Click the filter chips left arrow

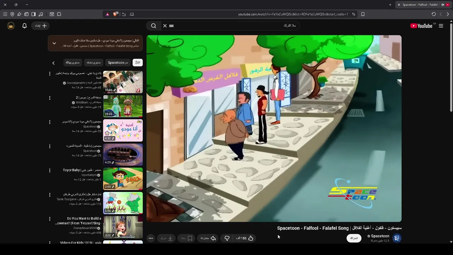[53, 63]
